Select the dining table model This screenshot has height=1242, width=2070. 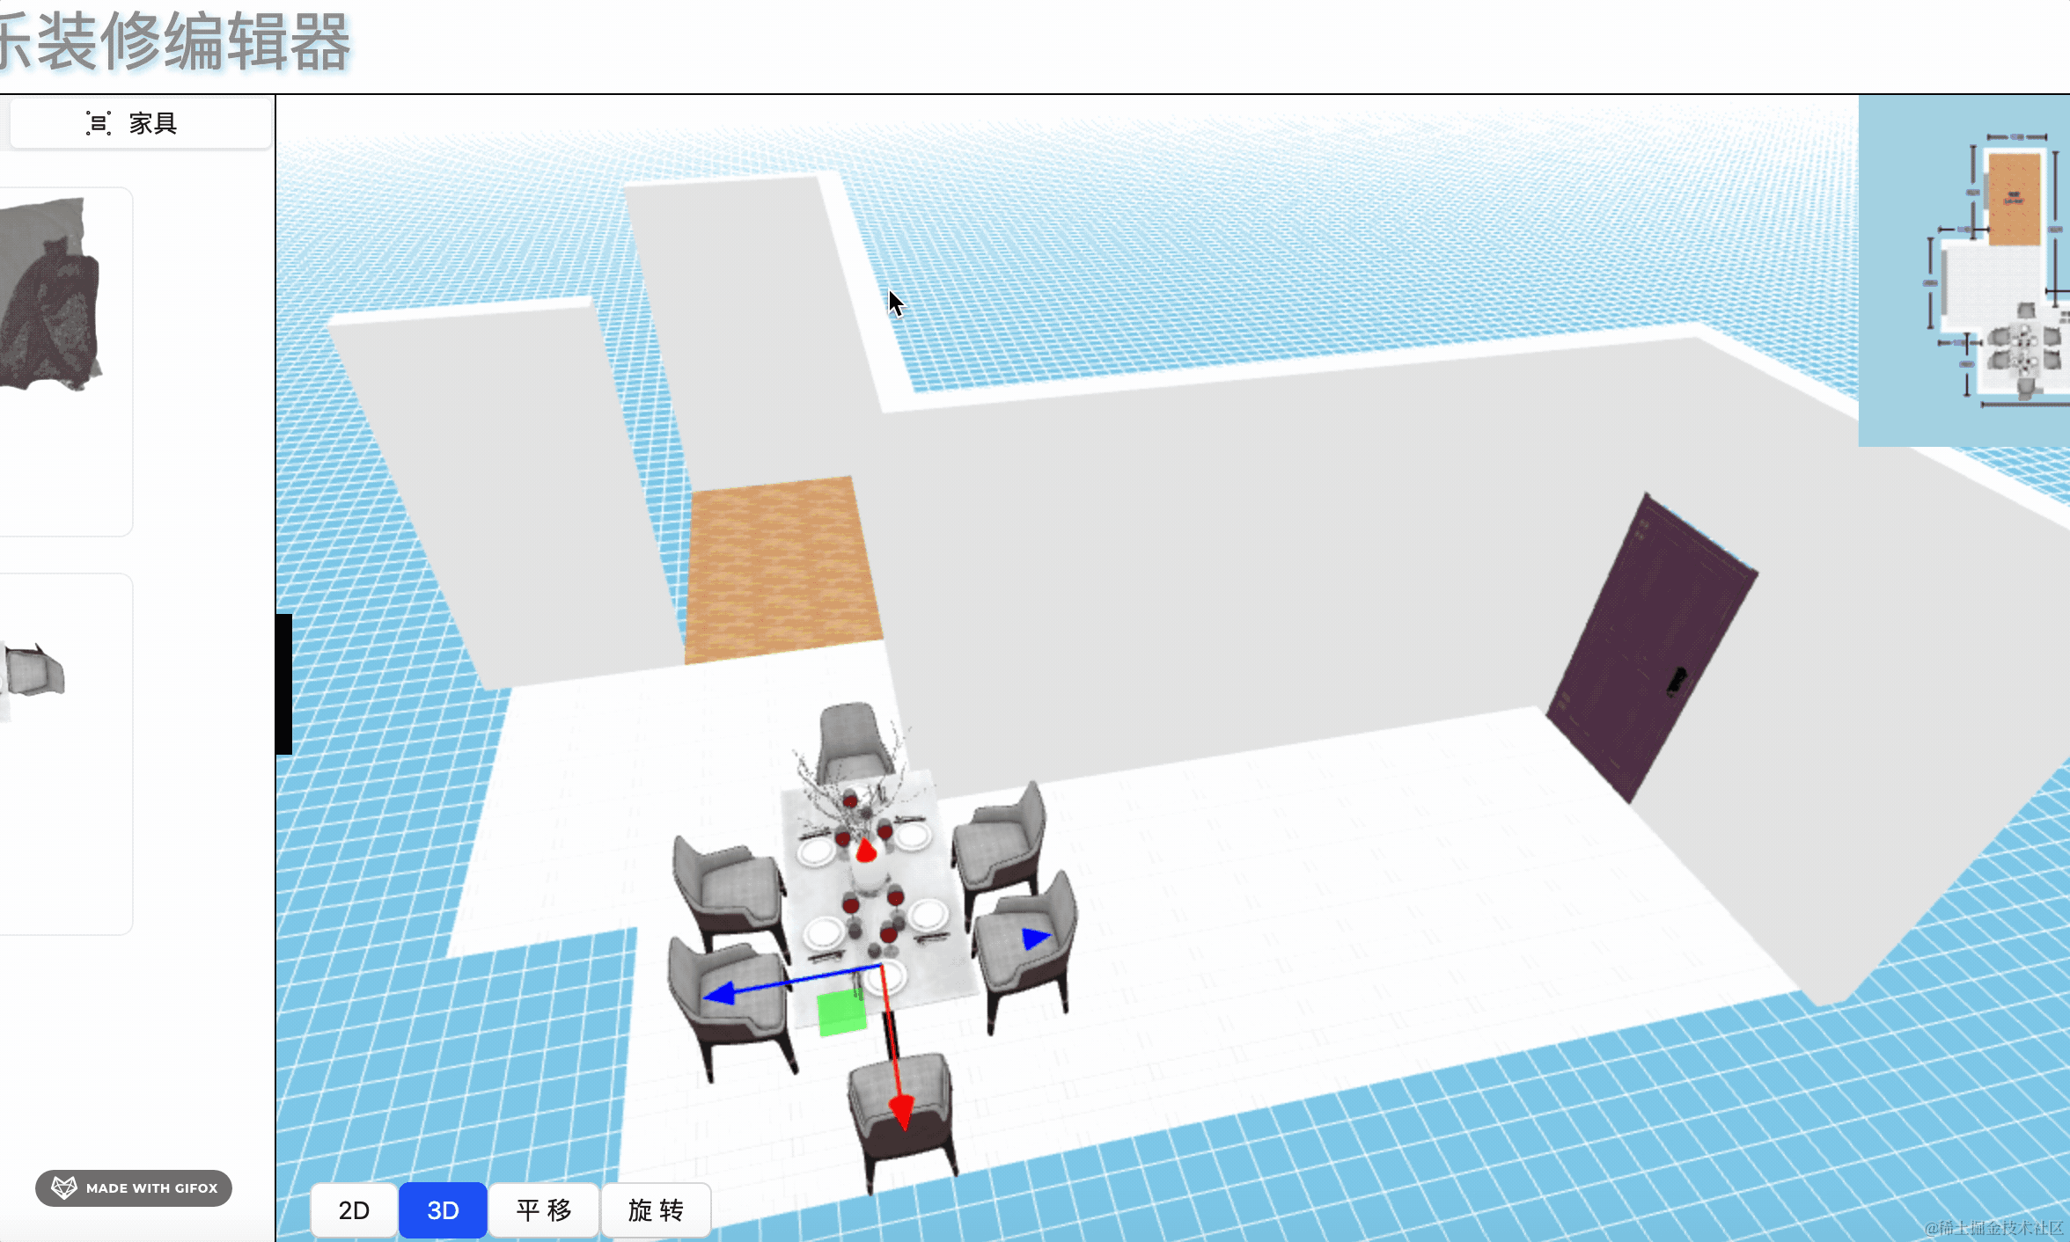[880, 897]
